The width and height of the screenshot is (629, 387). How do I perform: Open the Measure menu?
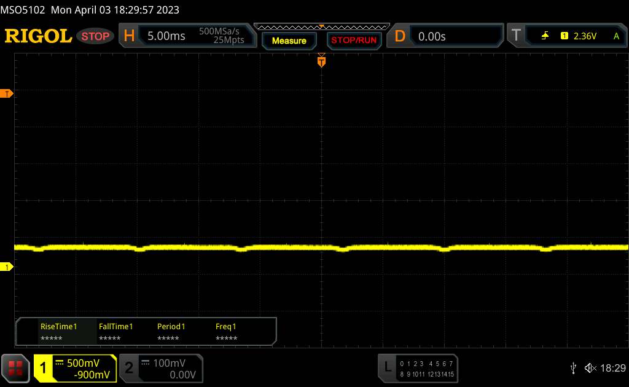289,41
